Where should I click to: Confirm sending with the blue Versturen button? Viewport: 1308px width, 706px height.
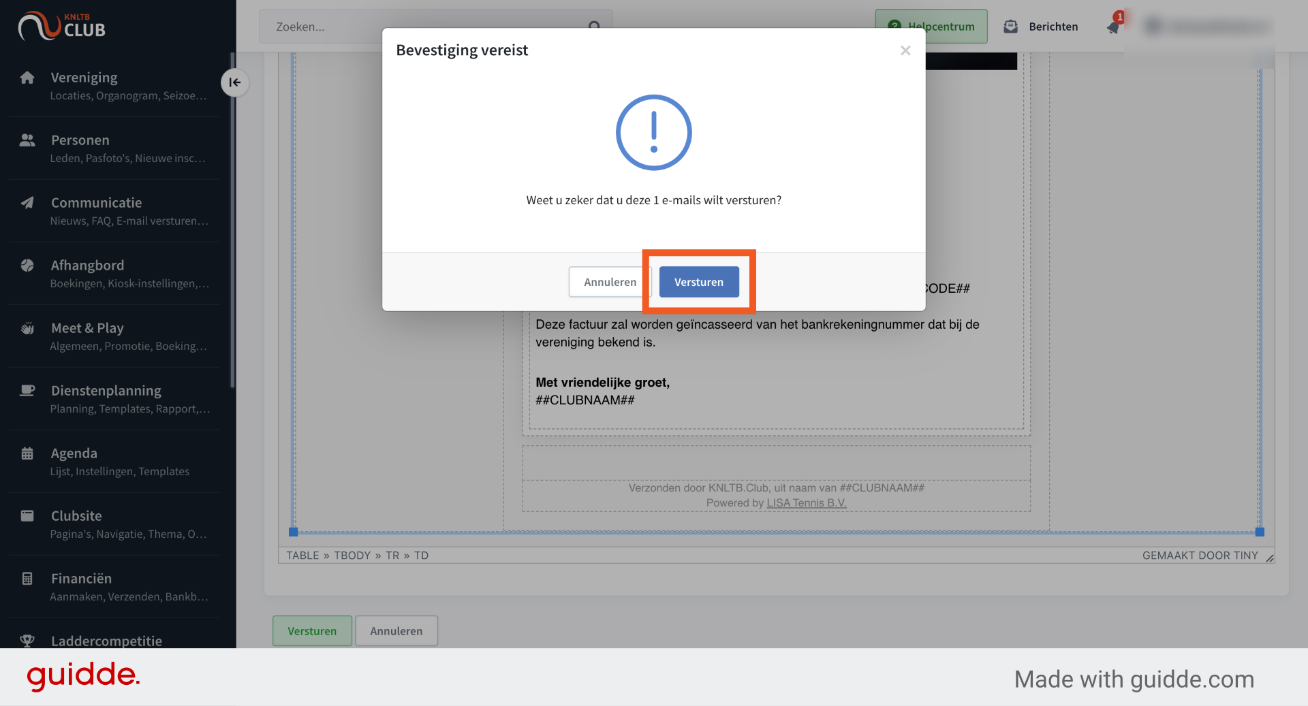point(699,282)
